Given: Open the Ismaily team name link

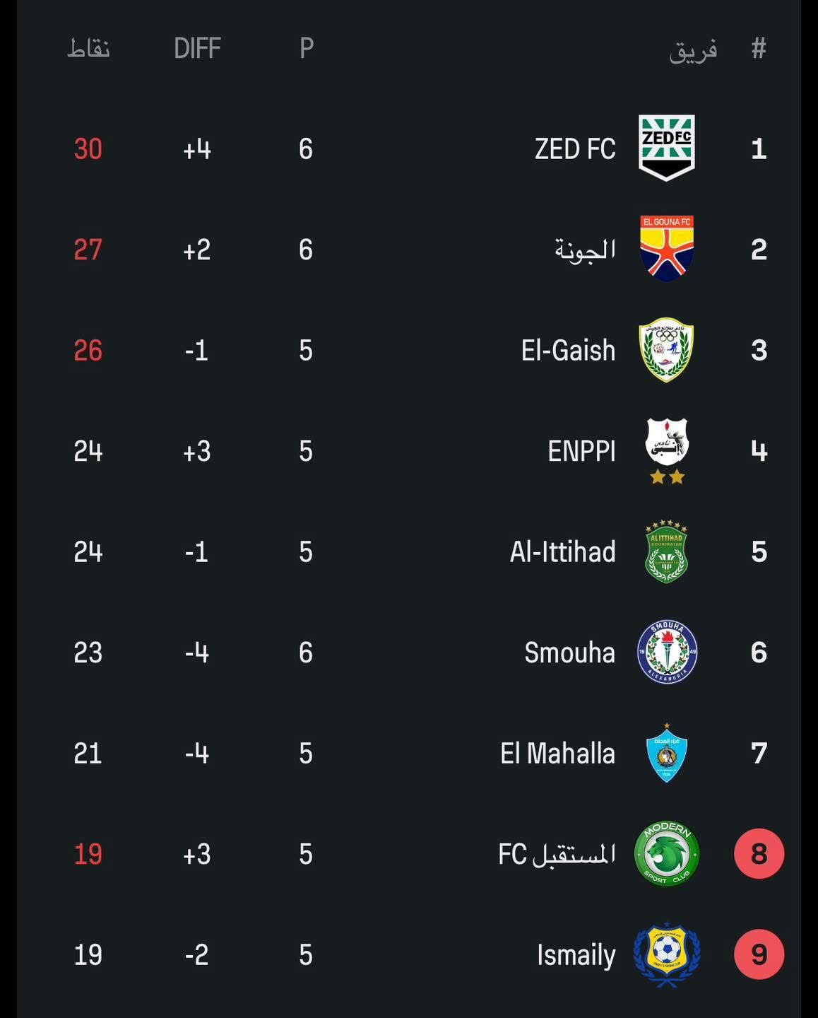Looking at the screenshot, I should [576, 955].
